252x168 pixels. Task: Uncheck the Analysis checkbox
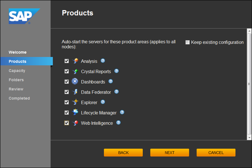point(67,61)
